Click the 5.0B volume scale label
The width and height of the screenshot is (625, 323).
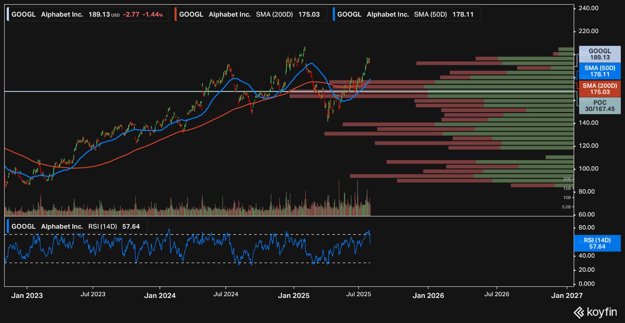pos(566,207)
